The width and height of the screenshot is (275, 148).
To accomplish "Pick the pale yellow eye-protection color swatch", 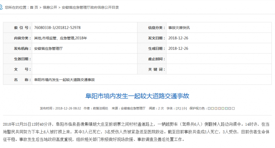I will point(213,108).
